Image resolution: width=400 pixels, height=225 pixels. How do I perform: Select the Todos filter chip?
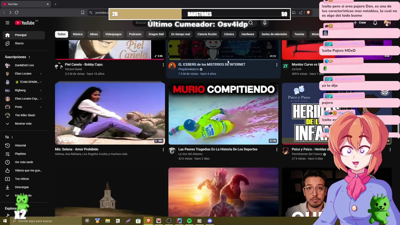pos(62,34)
